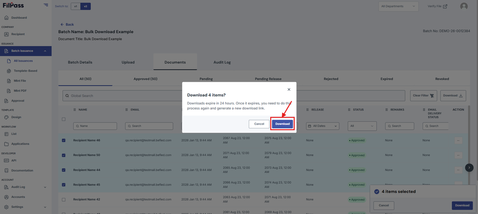Click the Email Delivery Status search field
478x214 pixels.
[x=435, y=126]
